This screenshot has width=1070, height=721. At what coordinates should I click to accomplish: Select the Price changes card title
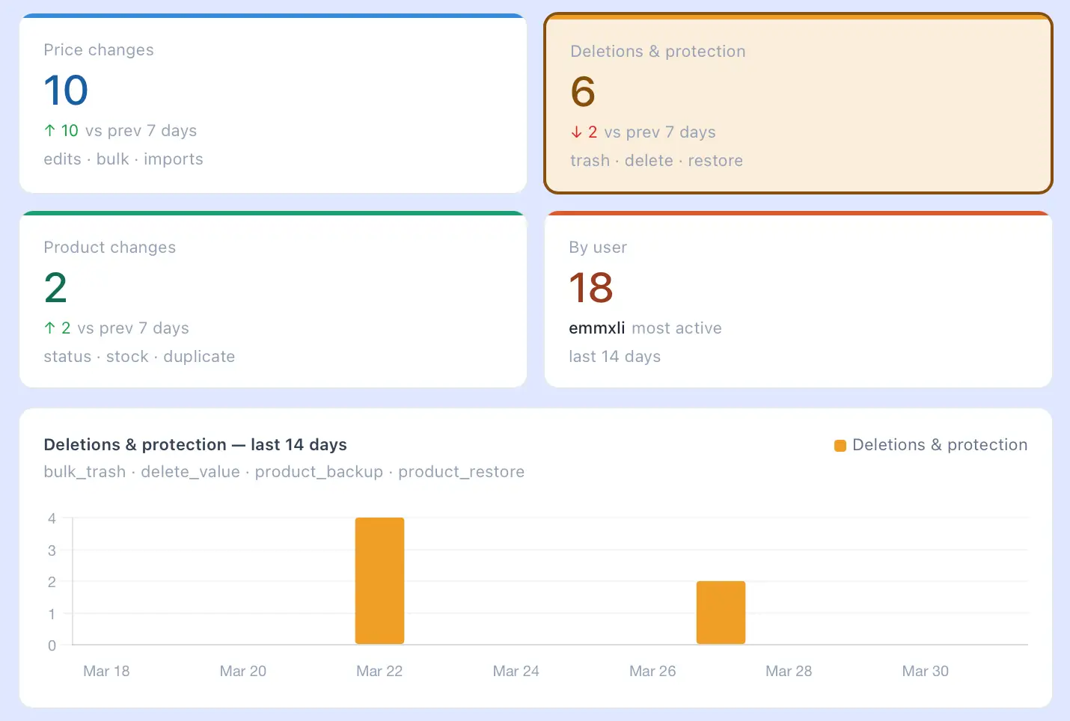click(x=99, y=50)
